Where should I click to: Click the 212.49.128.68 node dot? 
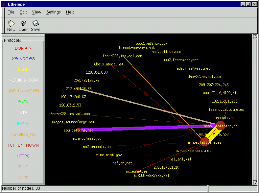pyautogui.click(x=79, y=88)
